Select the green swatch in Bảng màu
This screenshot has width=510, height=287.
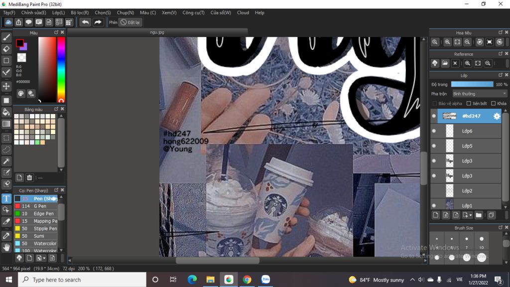click(x=37, y=142)
